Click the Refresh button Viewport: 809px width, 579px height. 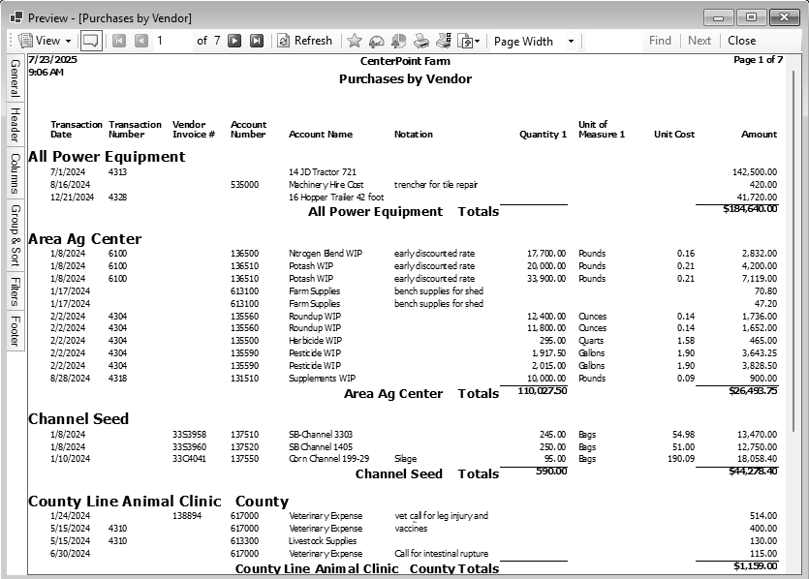coord(304,41)
